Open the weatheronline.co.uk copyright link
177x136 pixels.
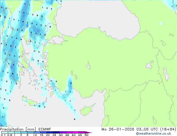point(154,134)
